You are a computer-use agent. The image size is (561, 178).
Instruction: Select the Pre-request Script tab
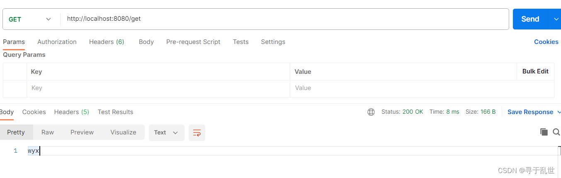point(193,42)
